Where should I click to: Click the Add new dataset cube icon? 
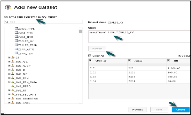click(8, 7)
